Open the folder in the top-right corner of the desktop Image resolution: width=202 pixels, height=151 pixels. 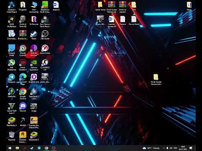point(189,6)
